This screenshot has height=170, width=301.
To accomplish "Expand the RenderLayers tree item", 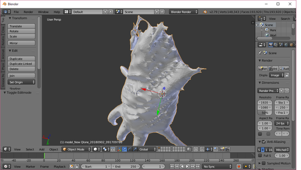I will tap(262, 30).
